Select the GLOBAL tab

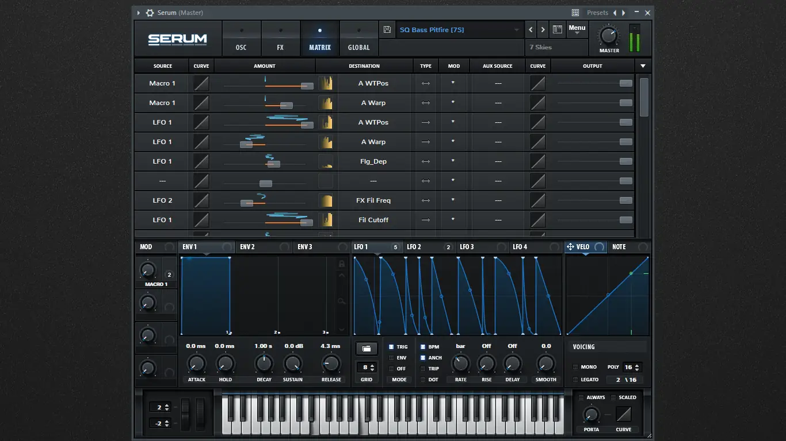click(358, 38)
